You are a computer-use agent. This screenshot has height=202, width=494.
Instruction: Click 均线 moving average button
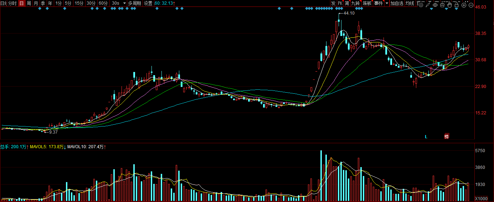[410, 3]
